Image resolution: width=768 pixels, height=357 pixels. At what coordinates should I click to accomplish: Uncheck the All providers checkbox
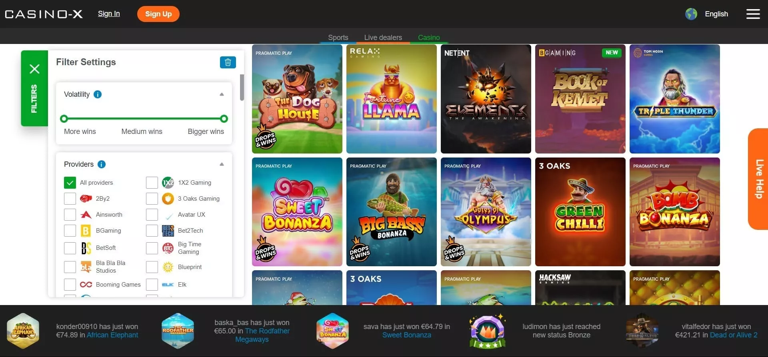click(70, 183)
